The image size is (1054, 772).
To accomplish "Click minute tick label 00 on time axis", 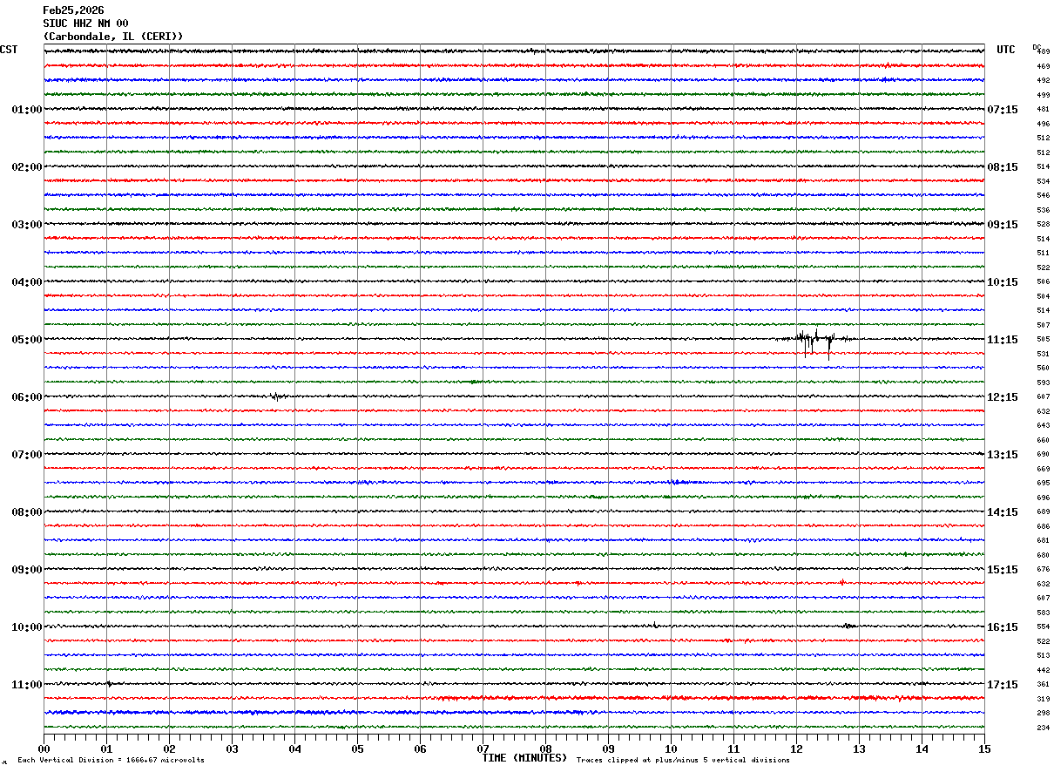I will coord(44,748).
